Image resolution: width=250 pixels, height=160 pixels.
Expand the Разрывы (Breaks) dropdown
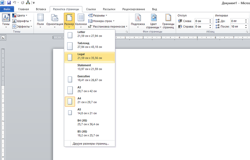coord(98,16)
